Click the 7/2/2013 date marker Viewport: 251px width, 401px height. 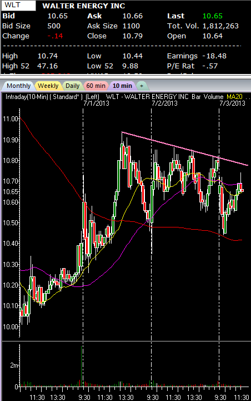tap(164, 103)
